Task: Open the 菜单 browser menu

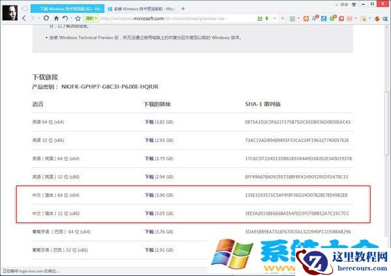Action: click(344, 5)
